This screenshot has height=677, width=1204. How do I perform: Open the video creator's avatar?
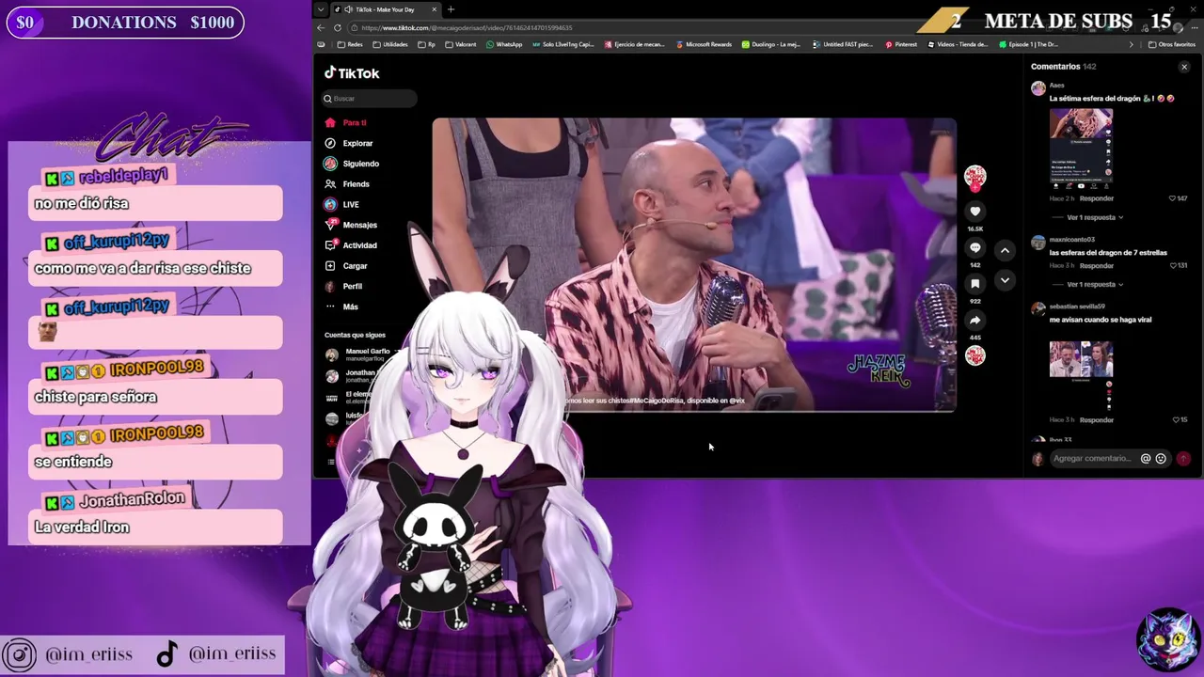[975, 176]
